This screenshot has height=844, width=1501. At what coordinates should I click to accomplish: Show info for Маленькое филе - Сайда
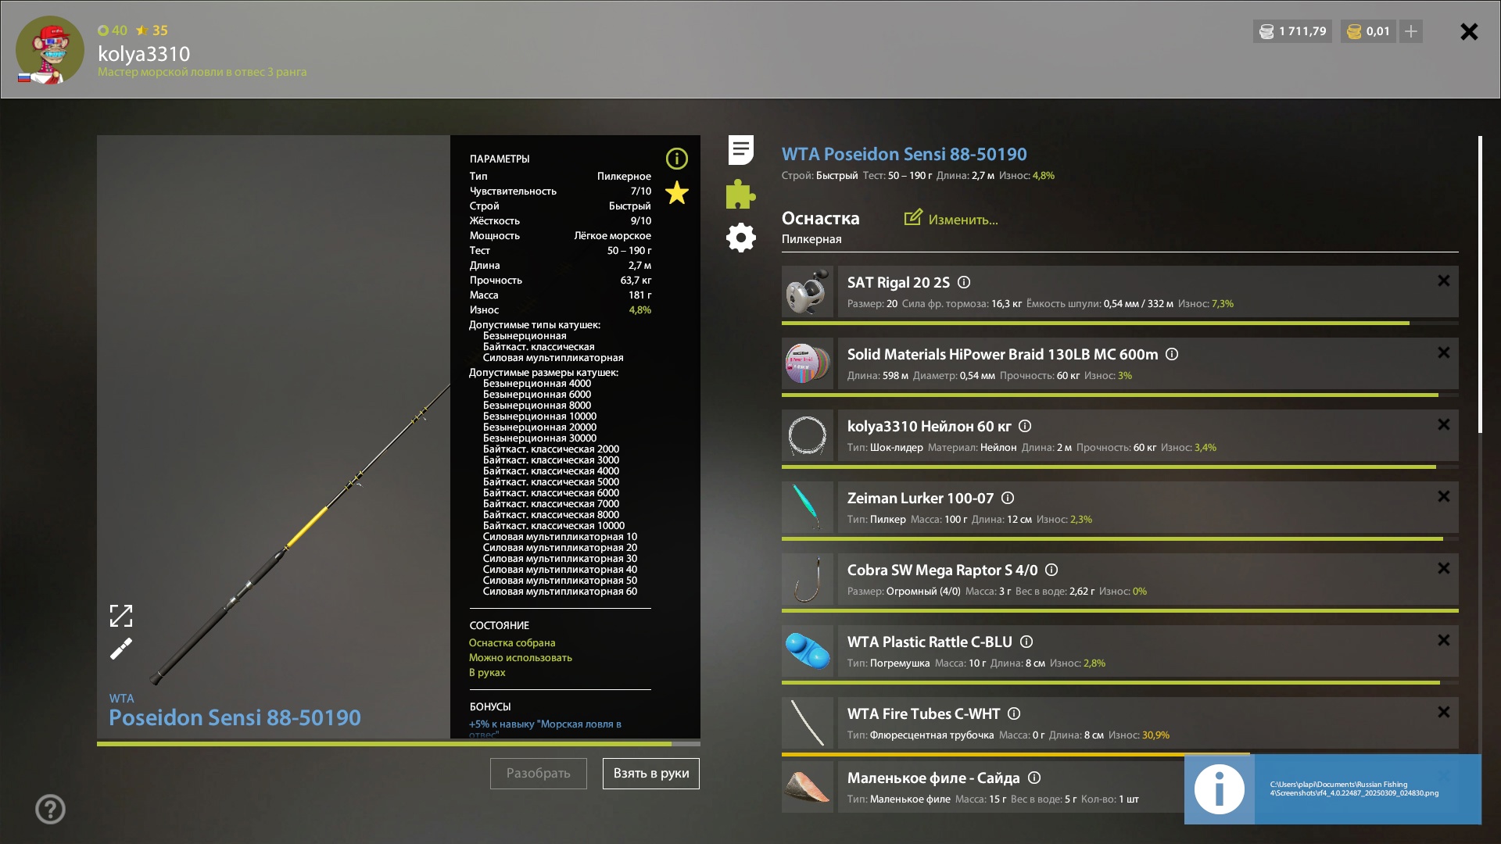tap(1034, 778)
